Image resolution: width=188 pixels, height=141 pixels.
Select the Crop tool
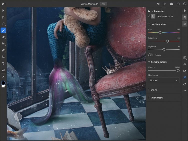coord(3,57)
